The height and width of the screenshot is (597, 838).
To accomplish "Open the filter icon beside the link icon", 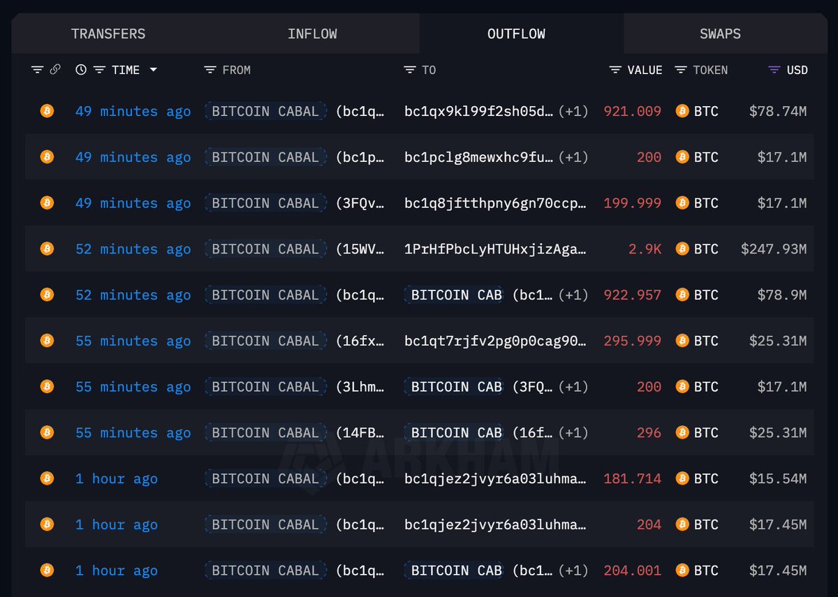I will tap(38, 70).
